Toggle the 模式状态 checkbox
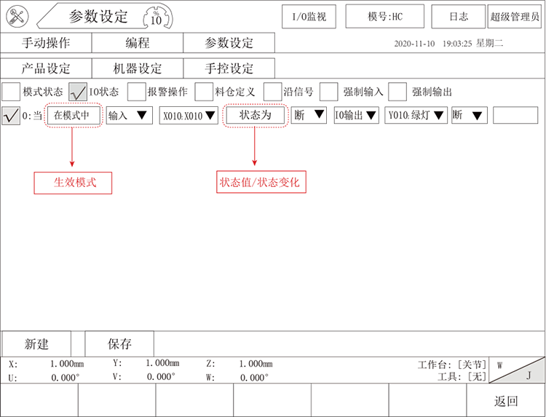This screenshot has width=546, height=417. [11, 92]
